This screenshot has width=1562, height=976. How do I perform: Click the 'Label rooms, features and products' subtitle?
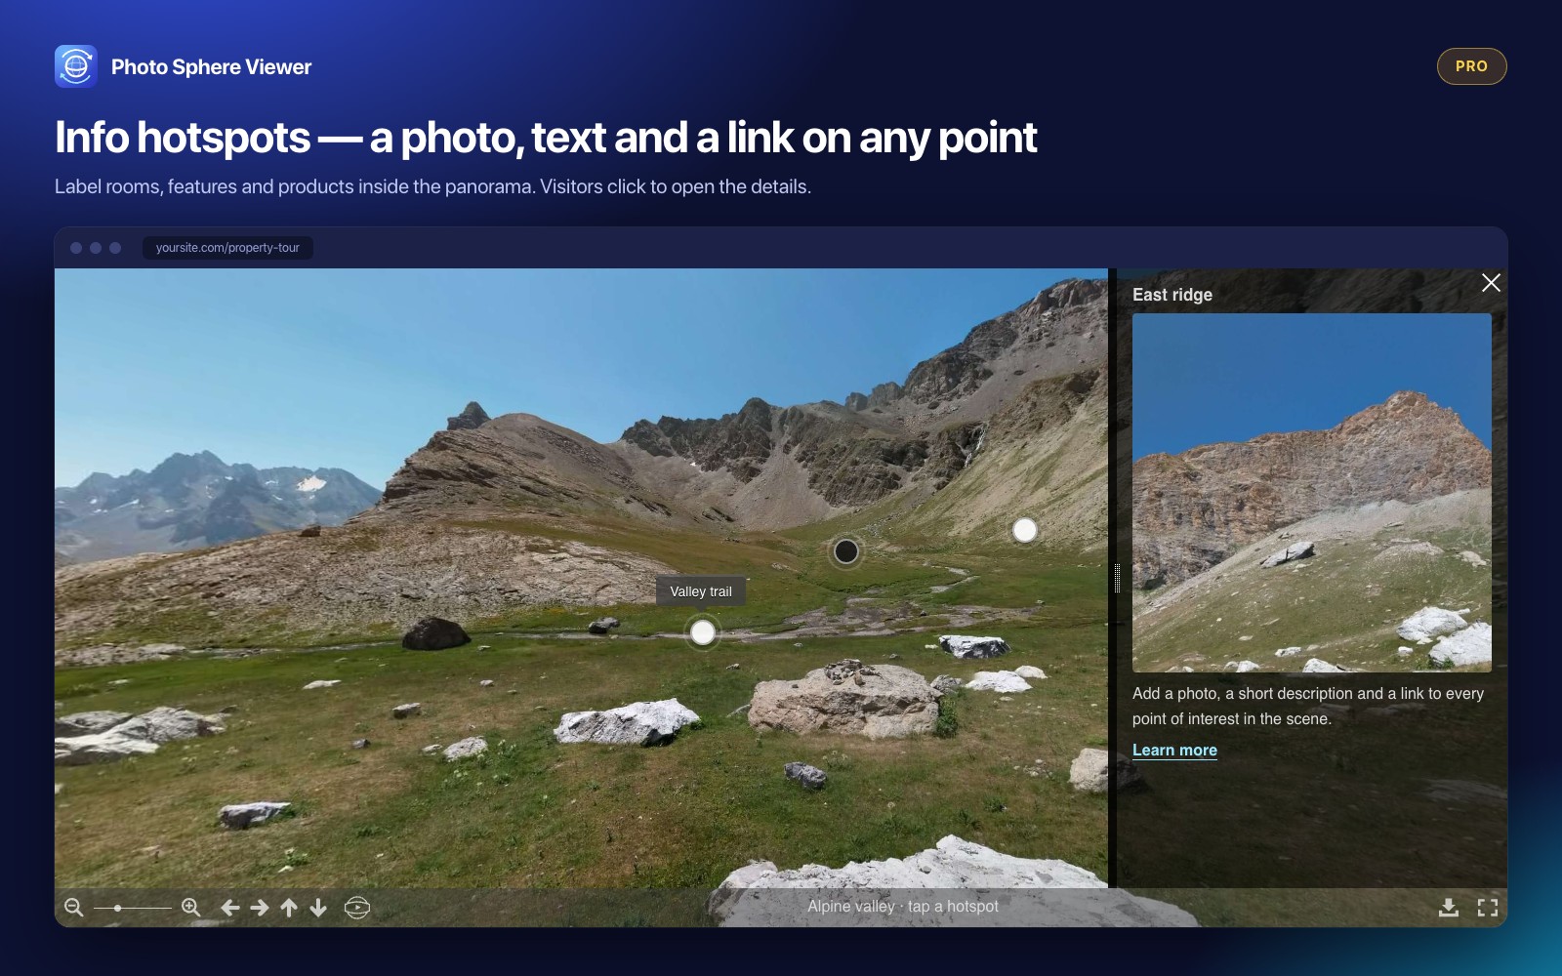(x=432, y=186)
